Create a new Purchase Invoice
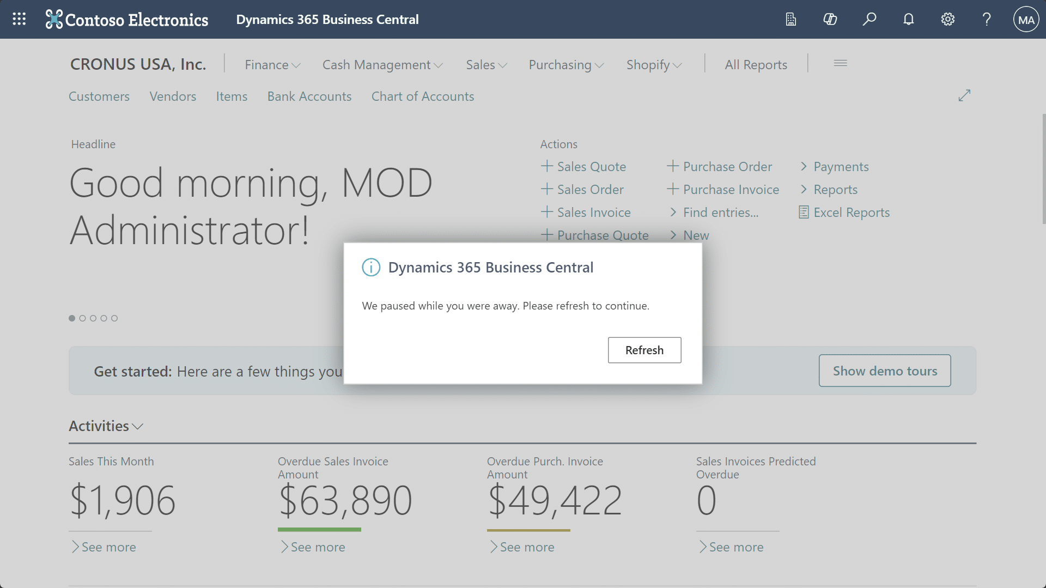 [723, 190]
